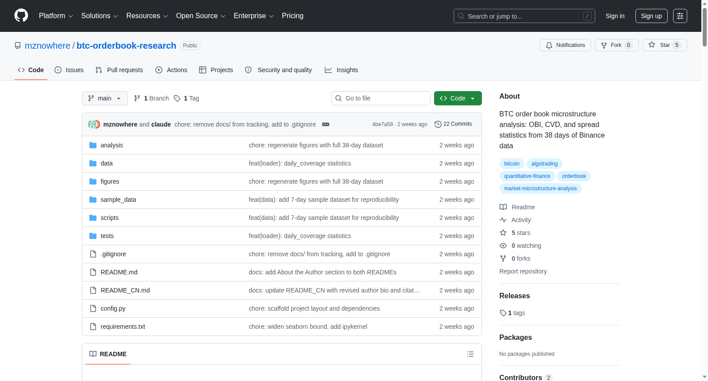Screen dimensions: 708x381
Task: Open the tests folder icon
Action: [x=93, y=236]
